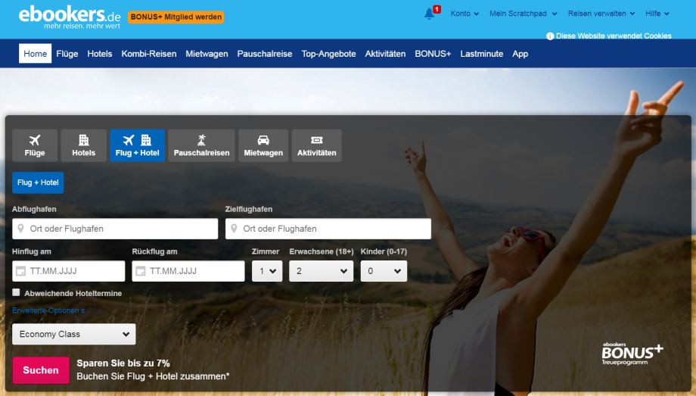Click the Rückflug am date field

pyautogui.click(x=188, y=270)
